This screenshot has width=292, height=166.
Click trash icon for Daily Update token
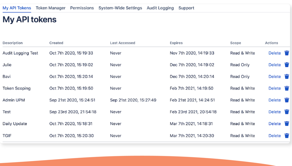(x=287, y=124)
